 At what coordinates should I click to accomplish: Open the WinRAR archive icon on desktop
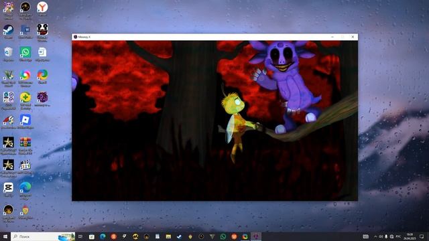tap(25, 143)
